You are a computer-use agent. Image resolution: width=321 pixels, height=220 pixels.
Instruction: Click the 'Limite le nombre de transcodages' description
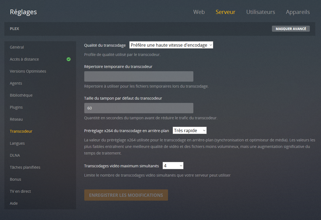(157, 175)
